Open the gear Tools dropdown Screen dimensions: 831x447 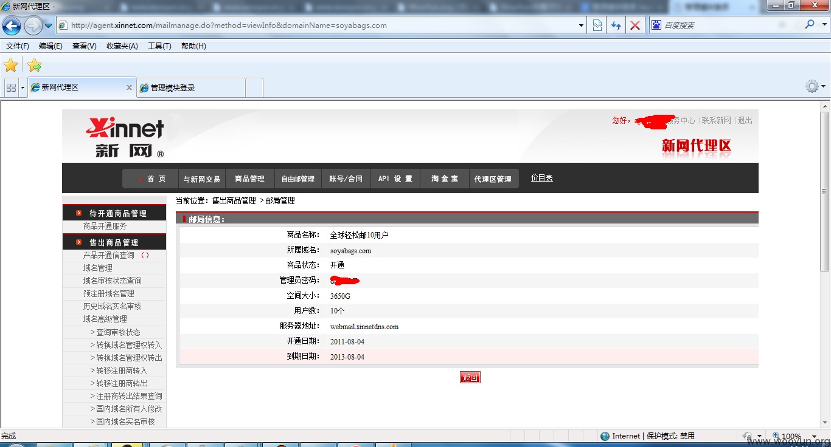(815, 86)
